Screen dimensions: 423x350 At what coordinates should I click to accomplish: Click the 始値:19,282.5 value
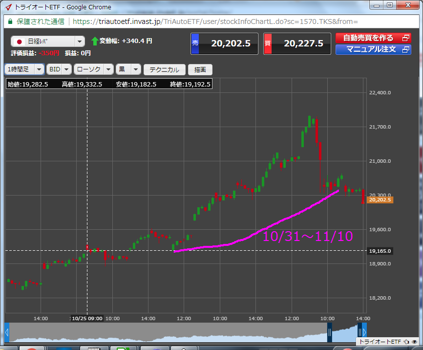(x=28, y=84)
